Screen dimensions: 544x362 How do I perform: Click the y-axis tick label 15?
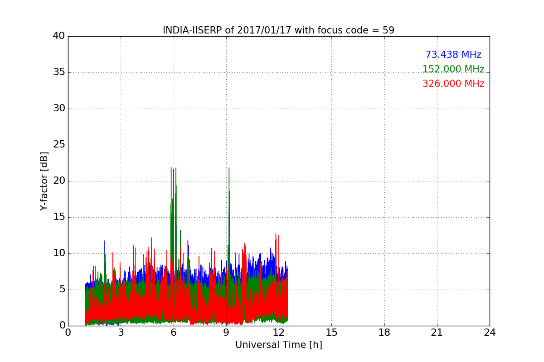59,217
